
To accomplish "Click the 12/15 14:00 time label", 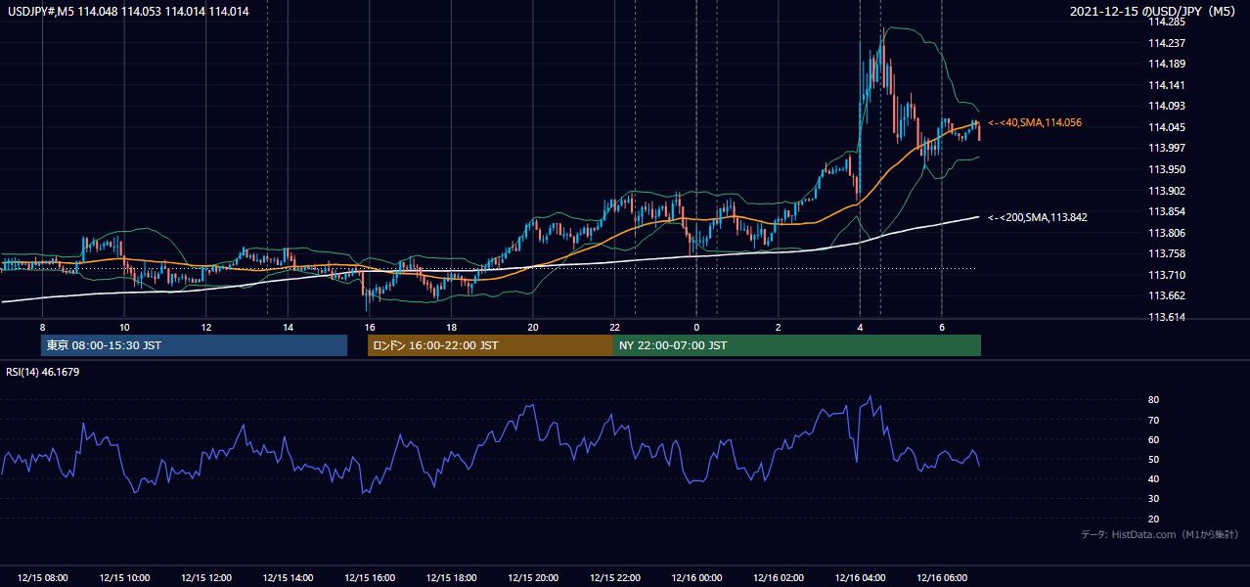I will (288, 578).
